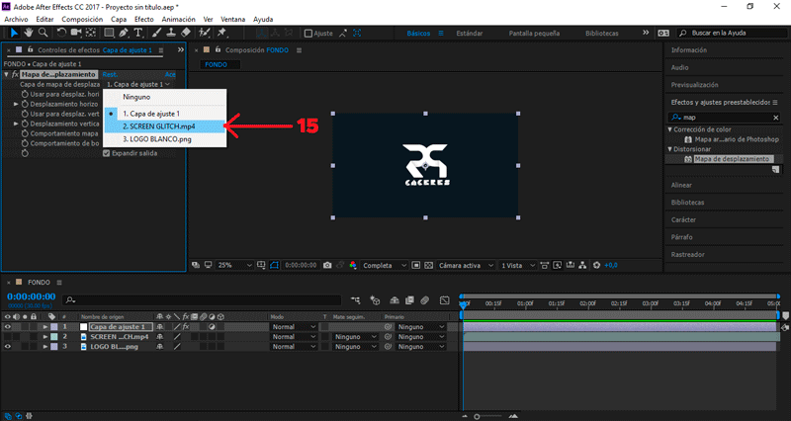
Task: Select the Unified Camera tool
Action: (x=76, y=33)
